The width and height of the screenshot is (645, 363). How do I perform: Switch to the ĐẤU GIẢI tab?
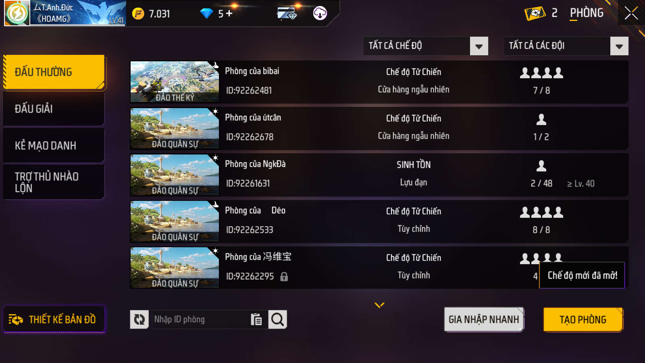click(x=54, y=109)
